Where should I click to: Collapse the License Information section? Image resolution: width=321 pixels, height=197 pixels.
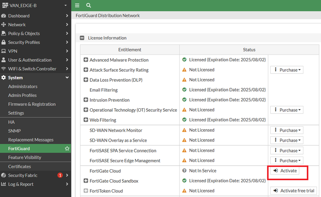pyautogui.click(x=82, y=38)
